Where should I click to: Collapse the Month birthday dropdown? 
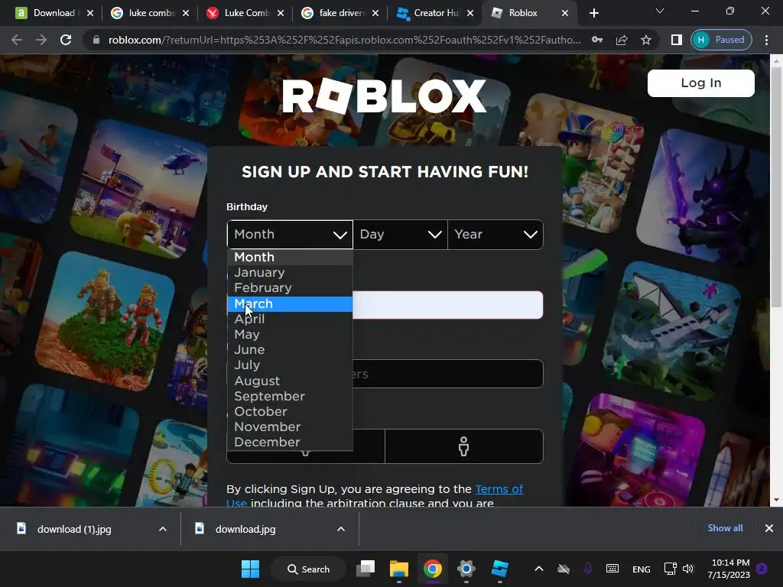290,234
